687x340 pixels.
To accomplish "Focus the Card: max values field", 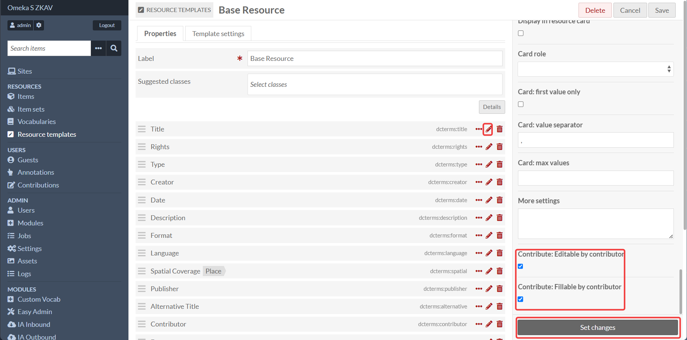I will coord(596,178).
